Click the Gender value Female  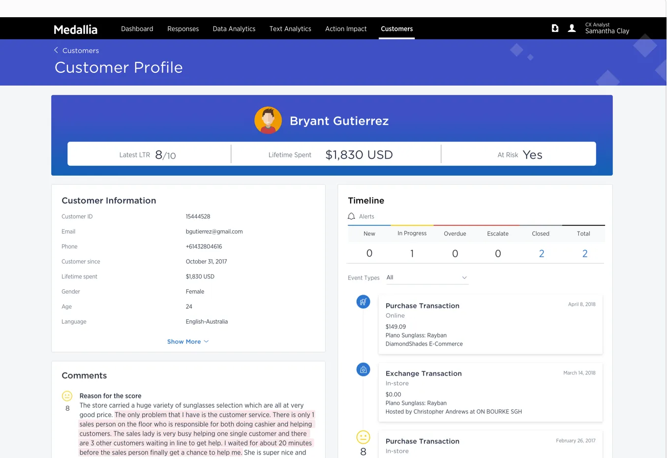(195, 292)
